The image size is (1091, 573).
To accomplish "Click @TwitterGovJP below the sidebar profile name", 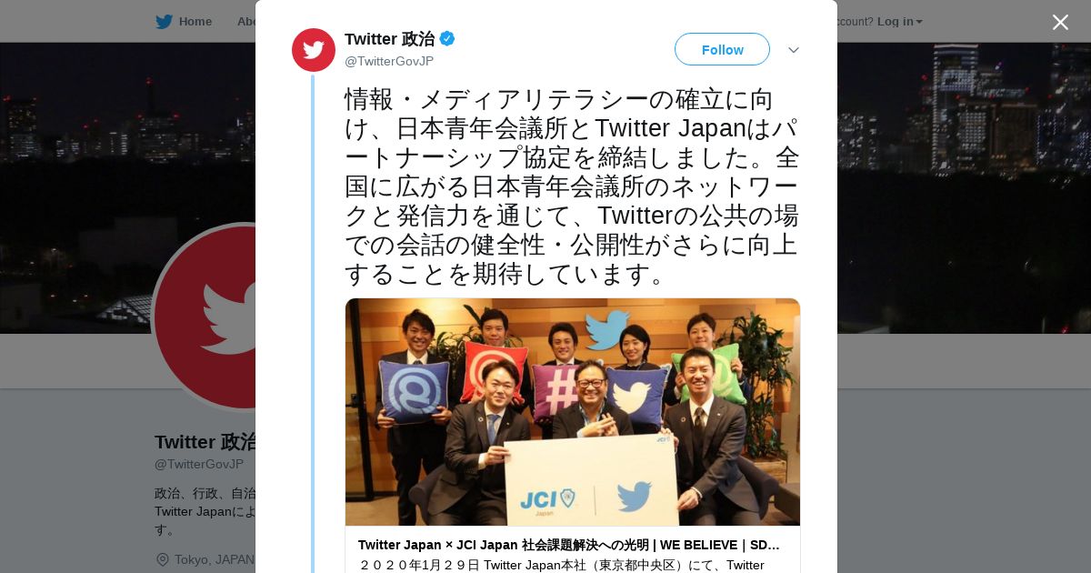I will (x=199, y=464).
